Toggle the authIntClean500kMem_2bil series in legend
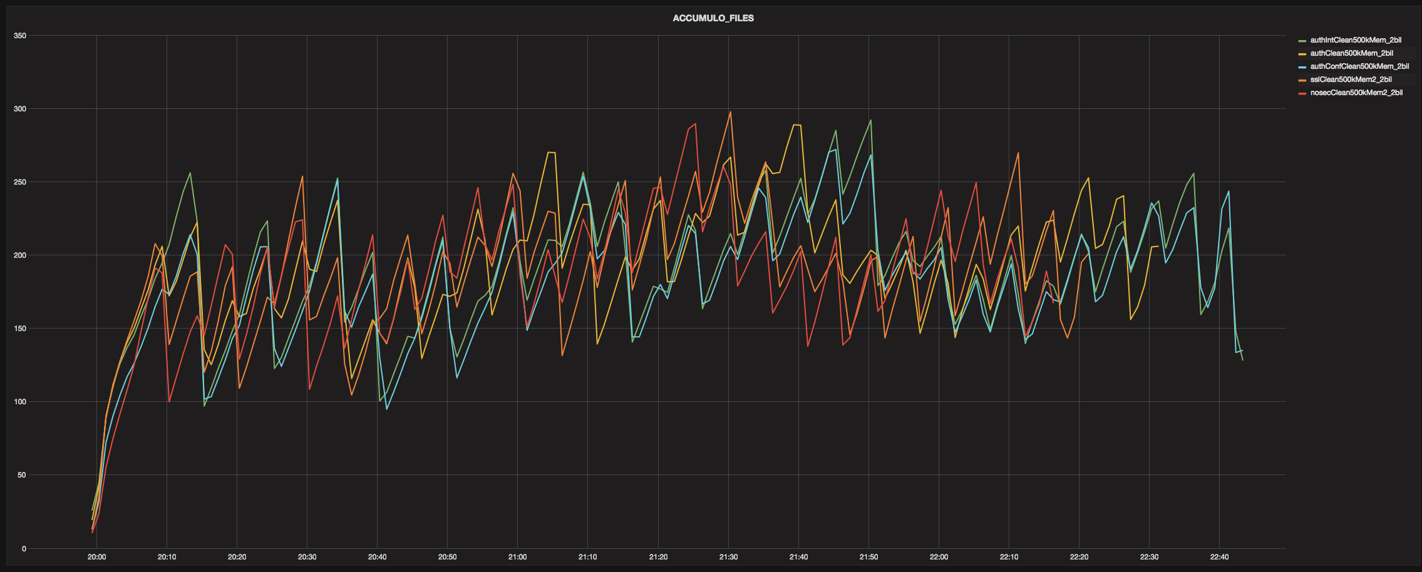Screen dimensions: 1422x572 coord(1356,40)
